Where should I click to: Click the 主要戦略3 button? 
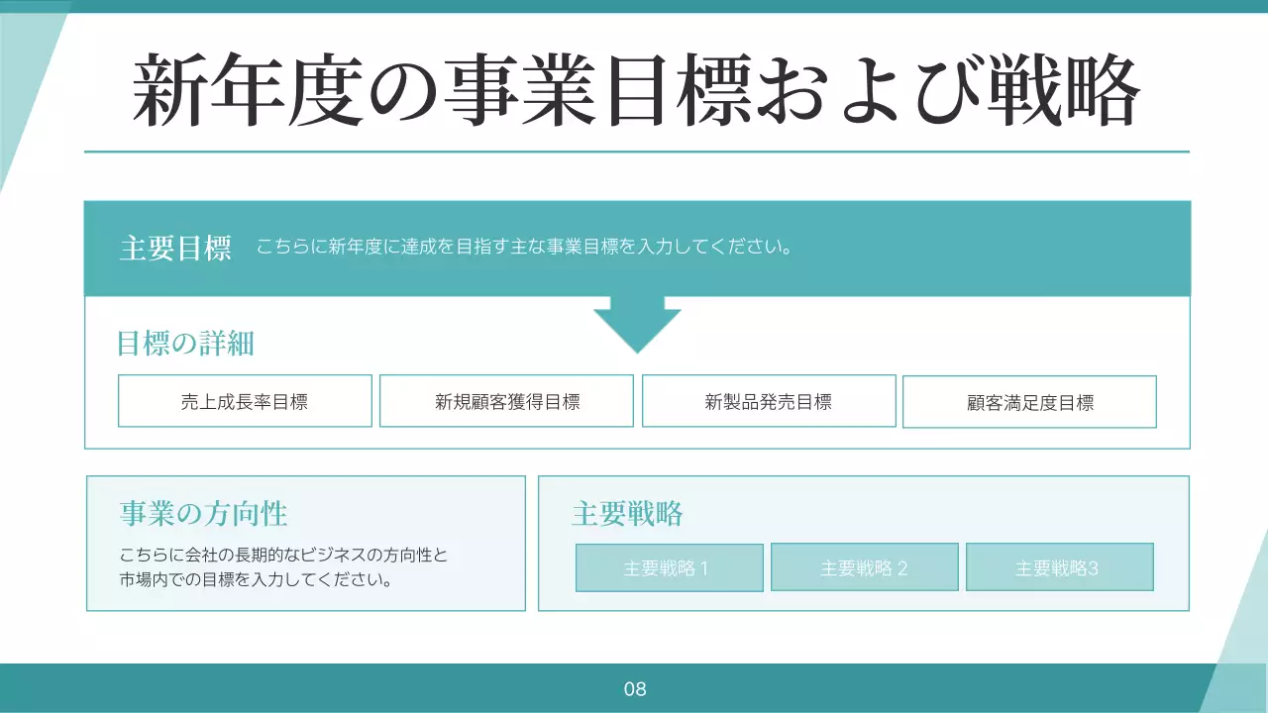1059,566
